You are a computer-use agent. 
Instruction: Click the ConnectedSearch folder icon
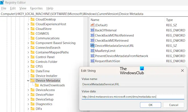tap(32, 48)
